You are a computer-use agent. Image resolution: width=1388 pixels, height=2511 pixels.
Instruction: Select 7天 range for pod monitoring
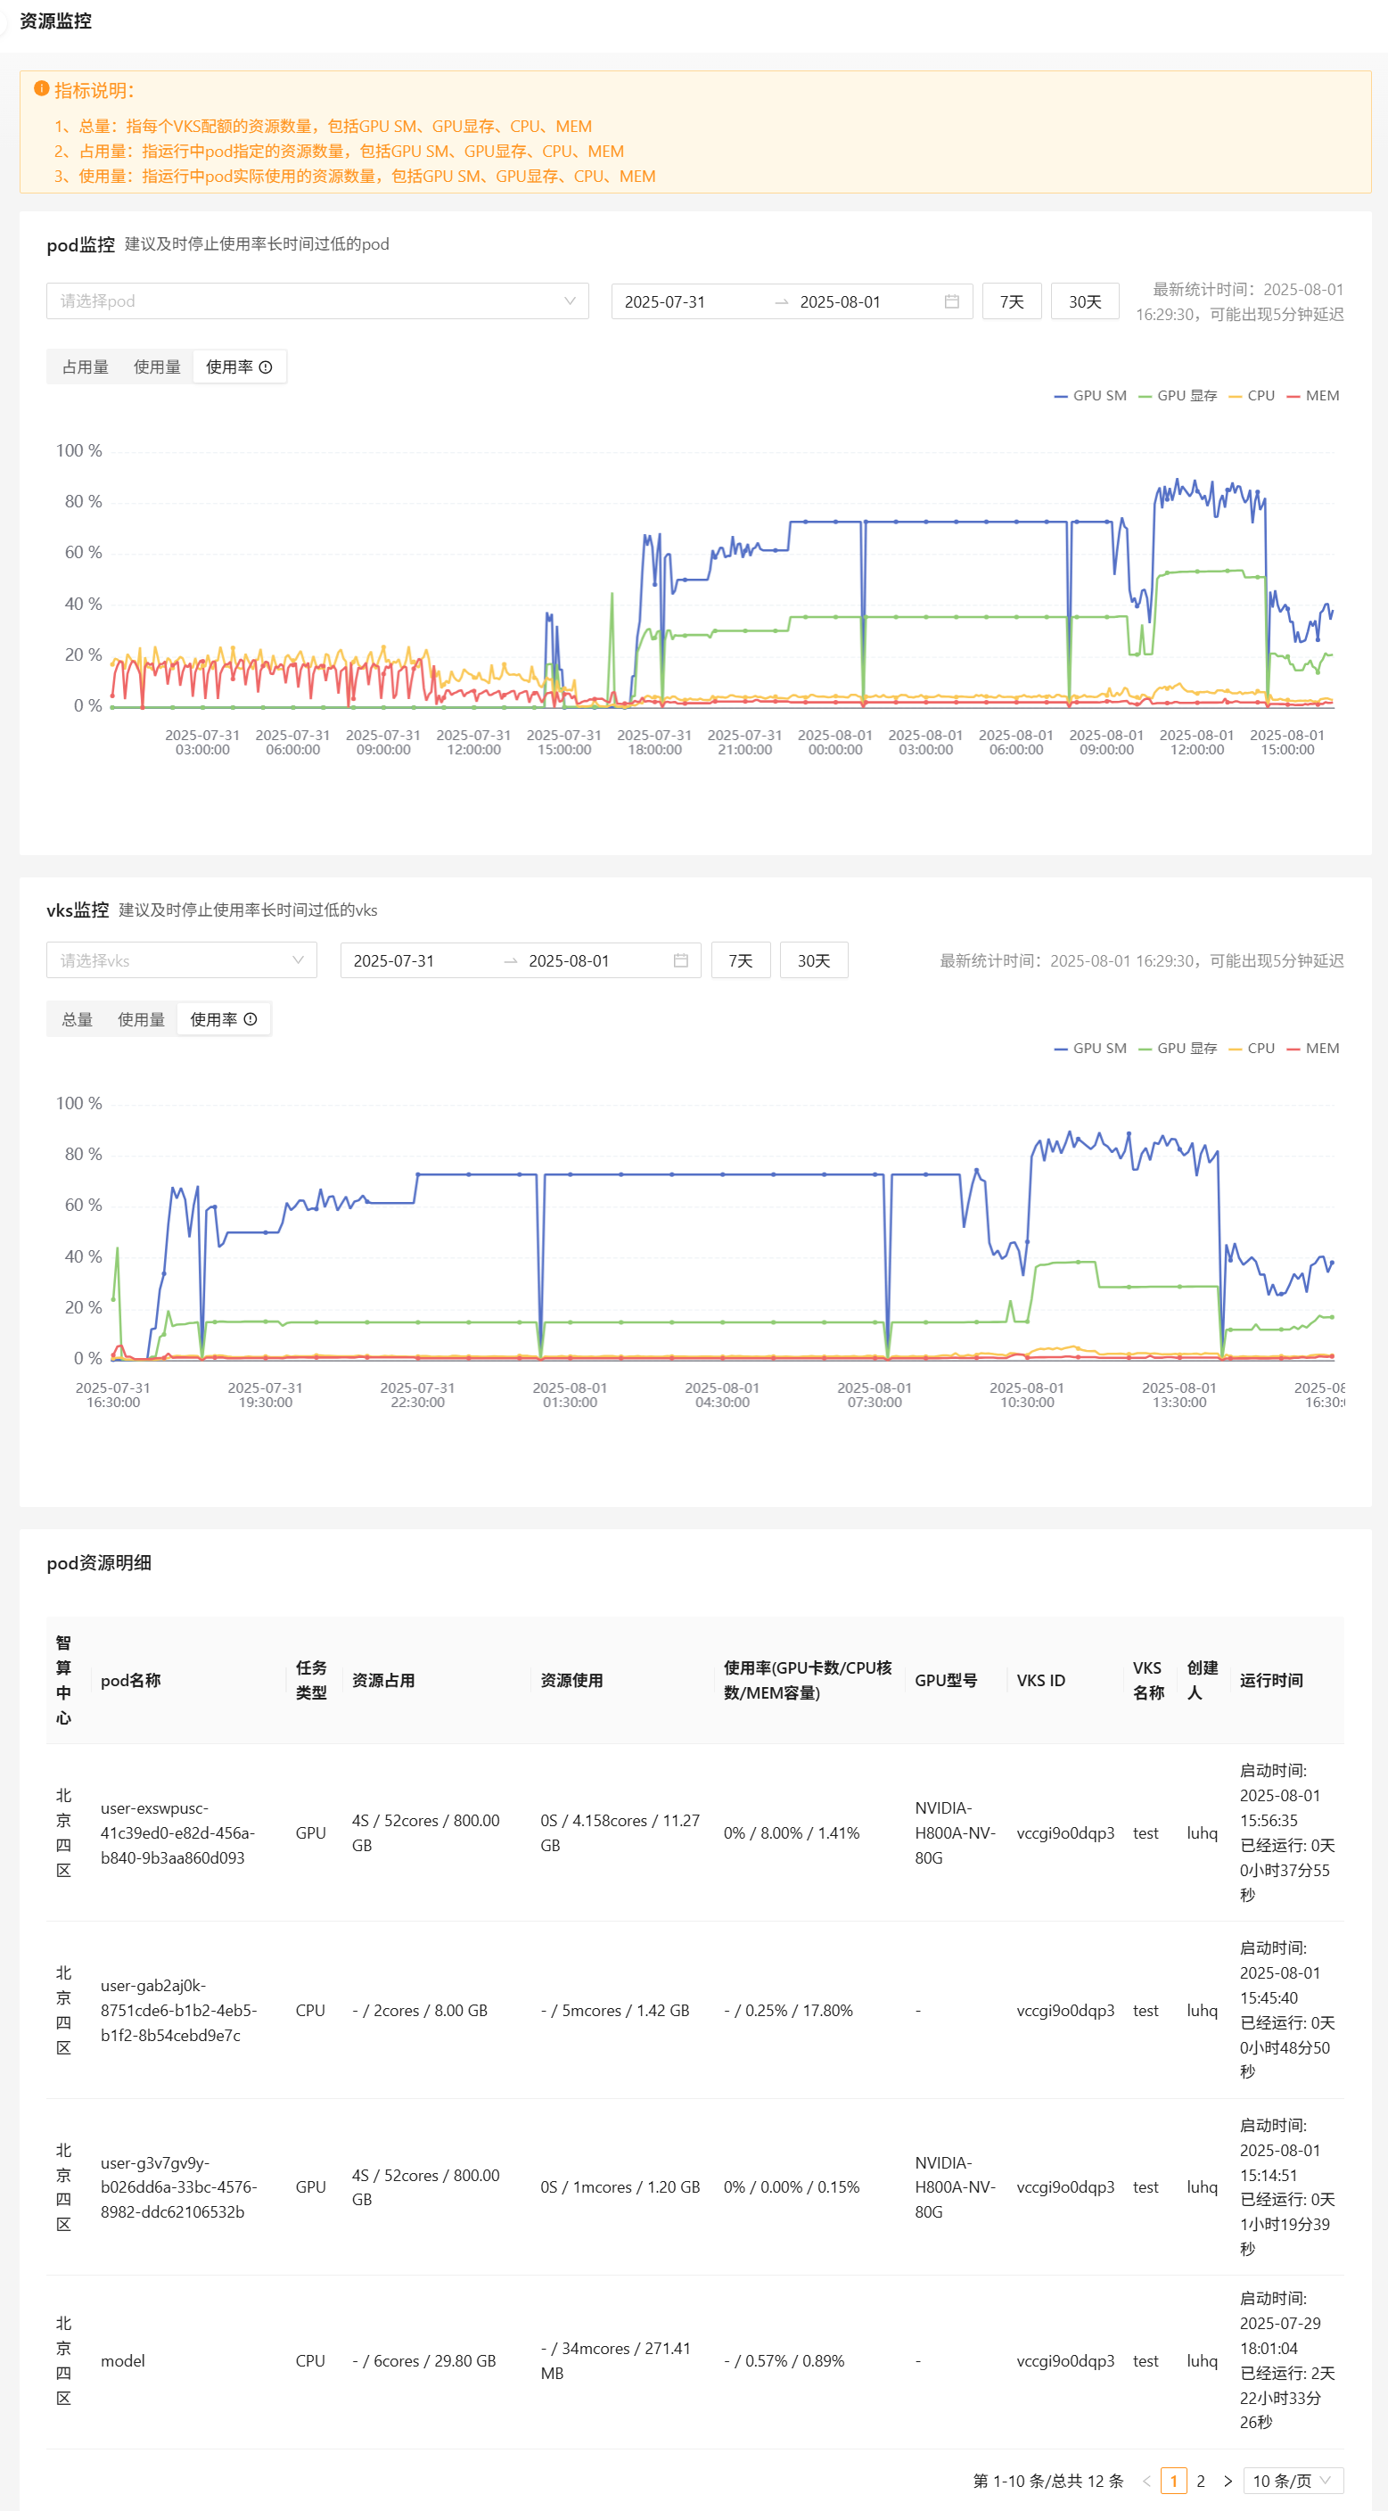(1011, 302)
